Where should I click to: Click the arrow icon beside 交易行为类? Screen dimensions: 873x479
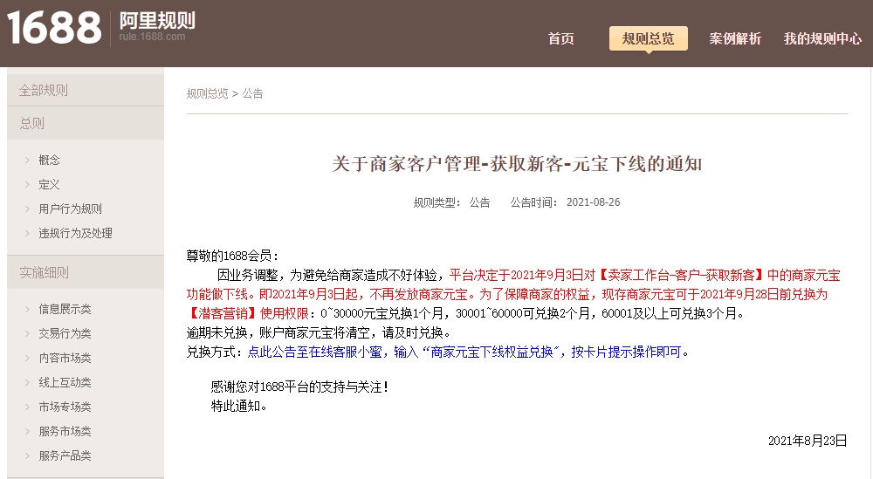pyautogui.click(x=28, y=333)
